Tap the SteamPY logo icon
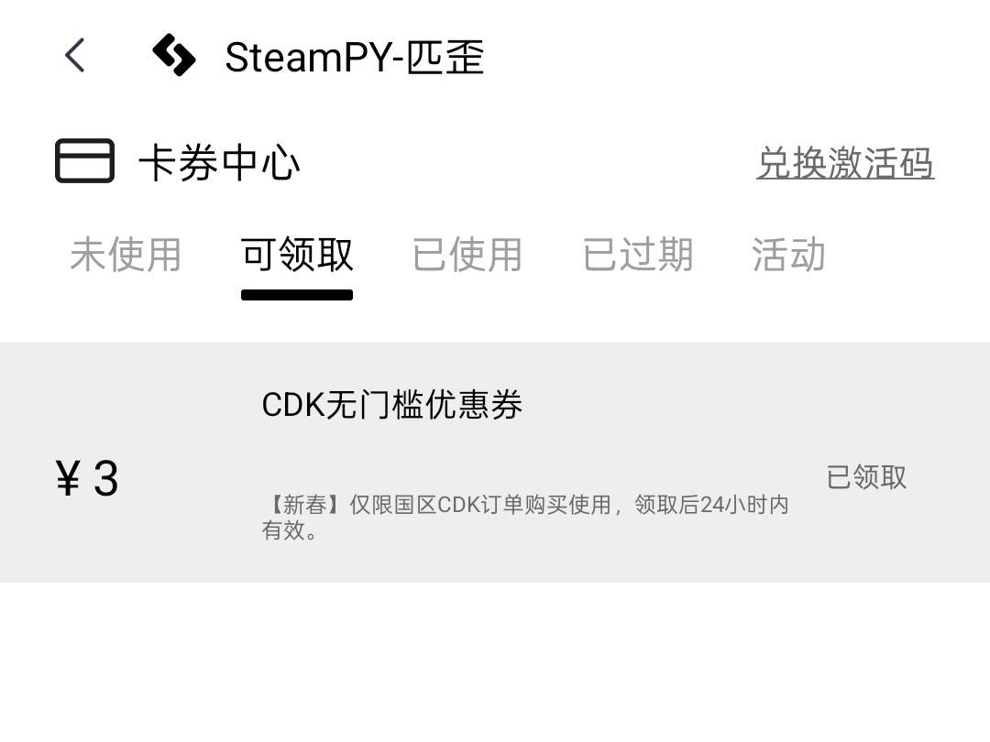This screenshot has width=990, height=742. [174, 55]
